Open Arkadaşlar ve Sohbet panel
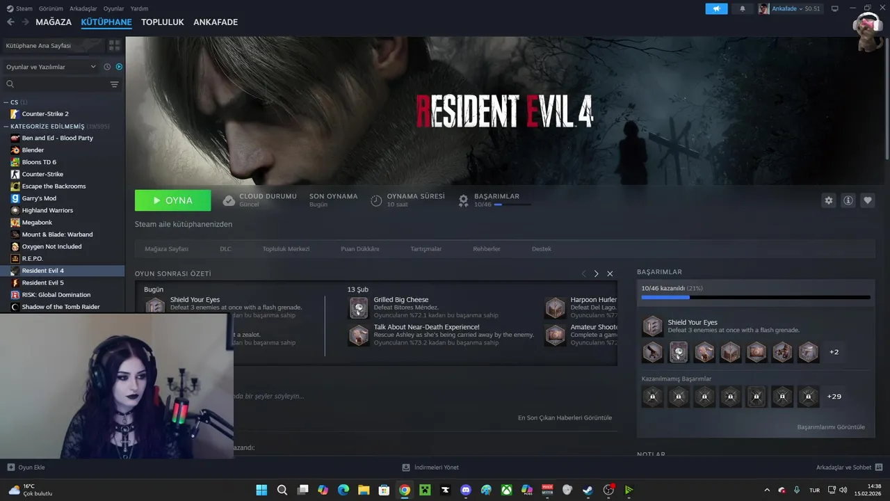Image resolution: width=890 pixels, height=501 pixels. coord(849,468)
